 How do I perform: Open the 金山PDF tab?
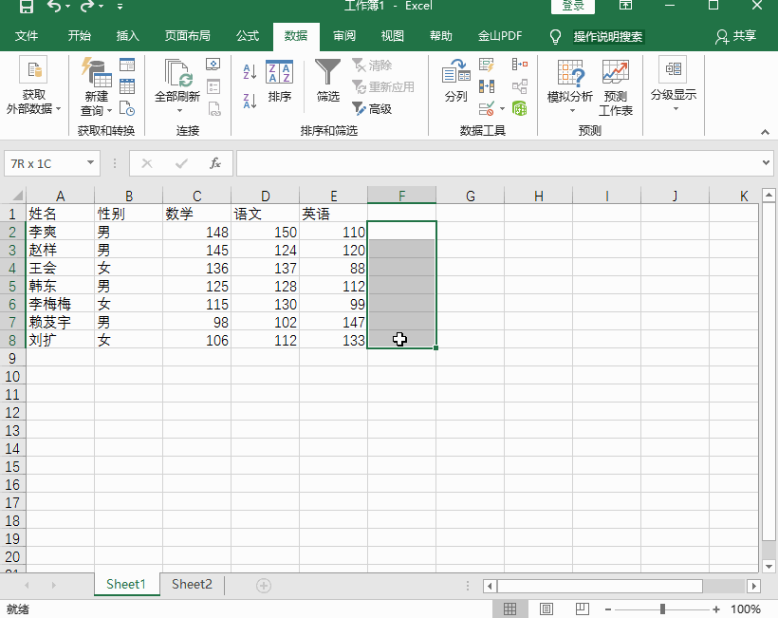point(500,36)
